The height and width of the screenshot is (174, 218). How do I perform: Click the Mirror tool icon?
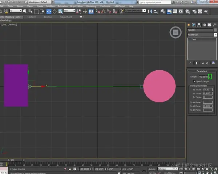coord(150,11)
